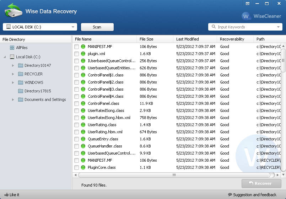Select the checkbox for UserRating.class
The width and height of the screenshot is (286, 199).
click(76, 125)
